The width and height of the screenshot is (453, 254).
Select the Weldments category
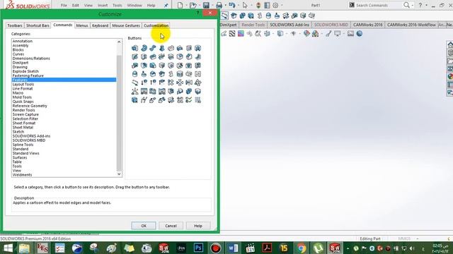pos(64,175)
